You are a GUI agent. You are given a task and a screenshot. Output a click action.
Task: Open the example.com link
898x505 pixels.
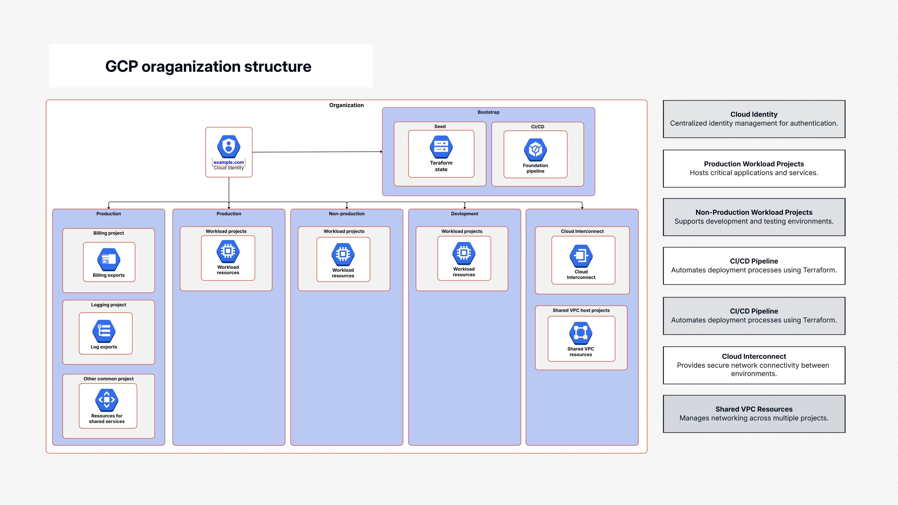[229, 162]
